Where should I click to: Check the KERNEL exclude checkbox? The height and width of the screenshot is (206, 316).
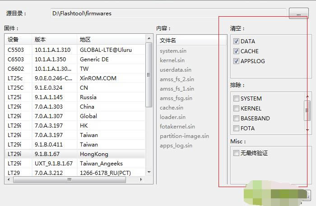(x=236, y=109)
